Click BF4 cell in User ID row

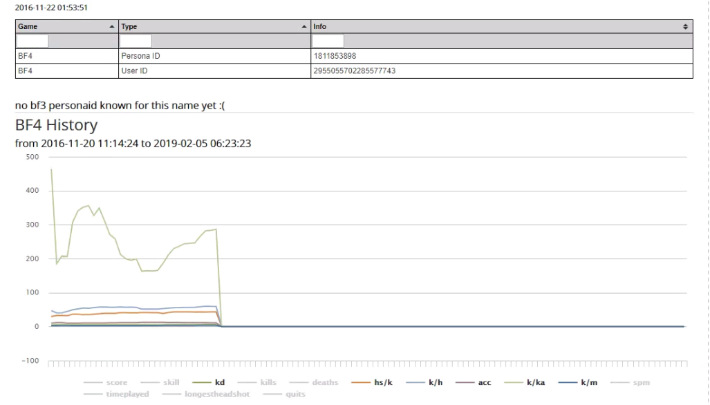pos(66,71)
